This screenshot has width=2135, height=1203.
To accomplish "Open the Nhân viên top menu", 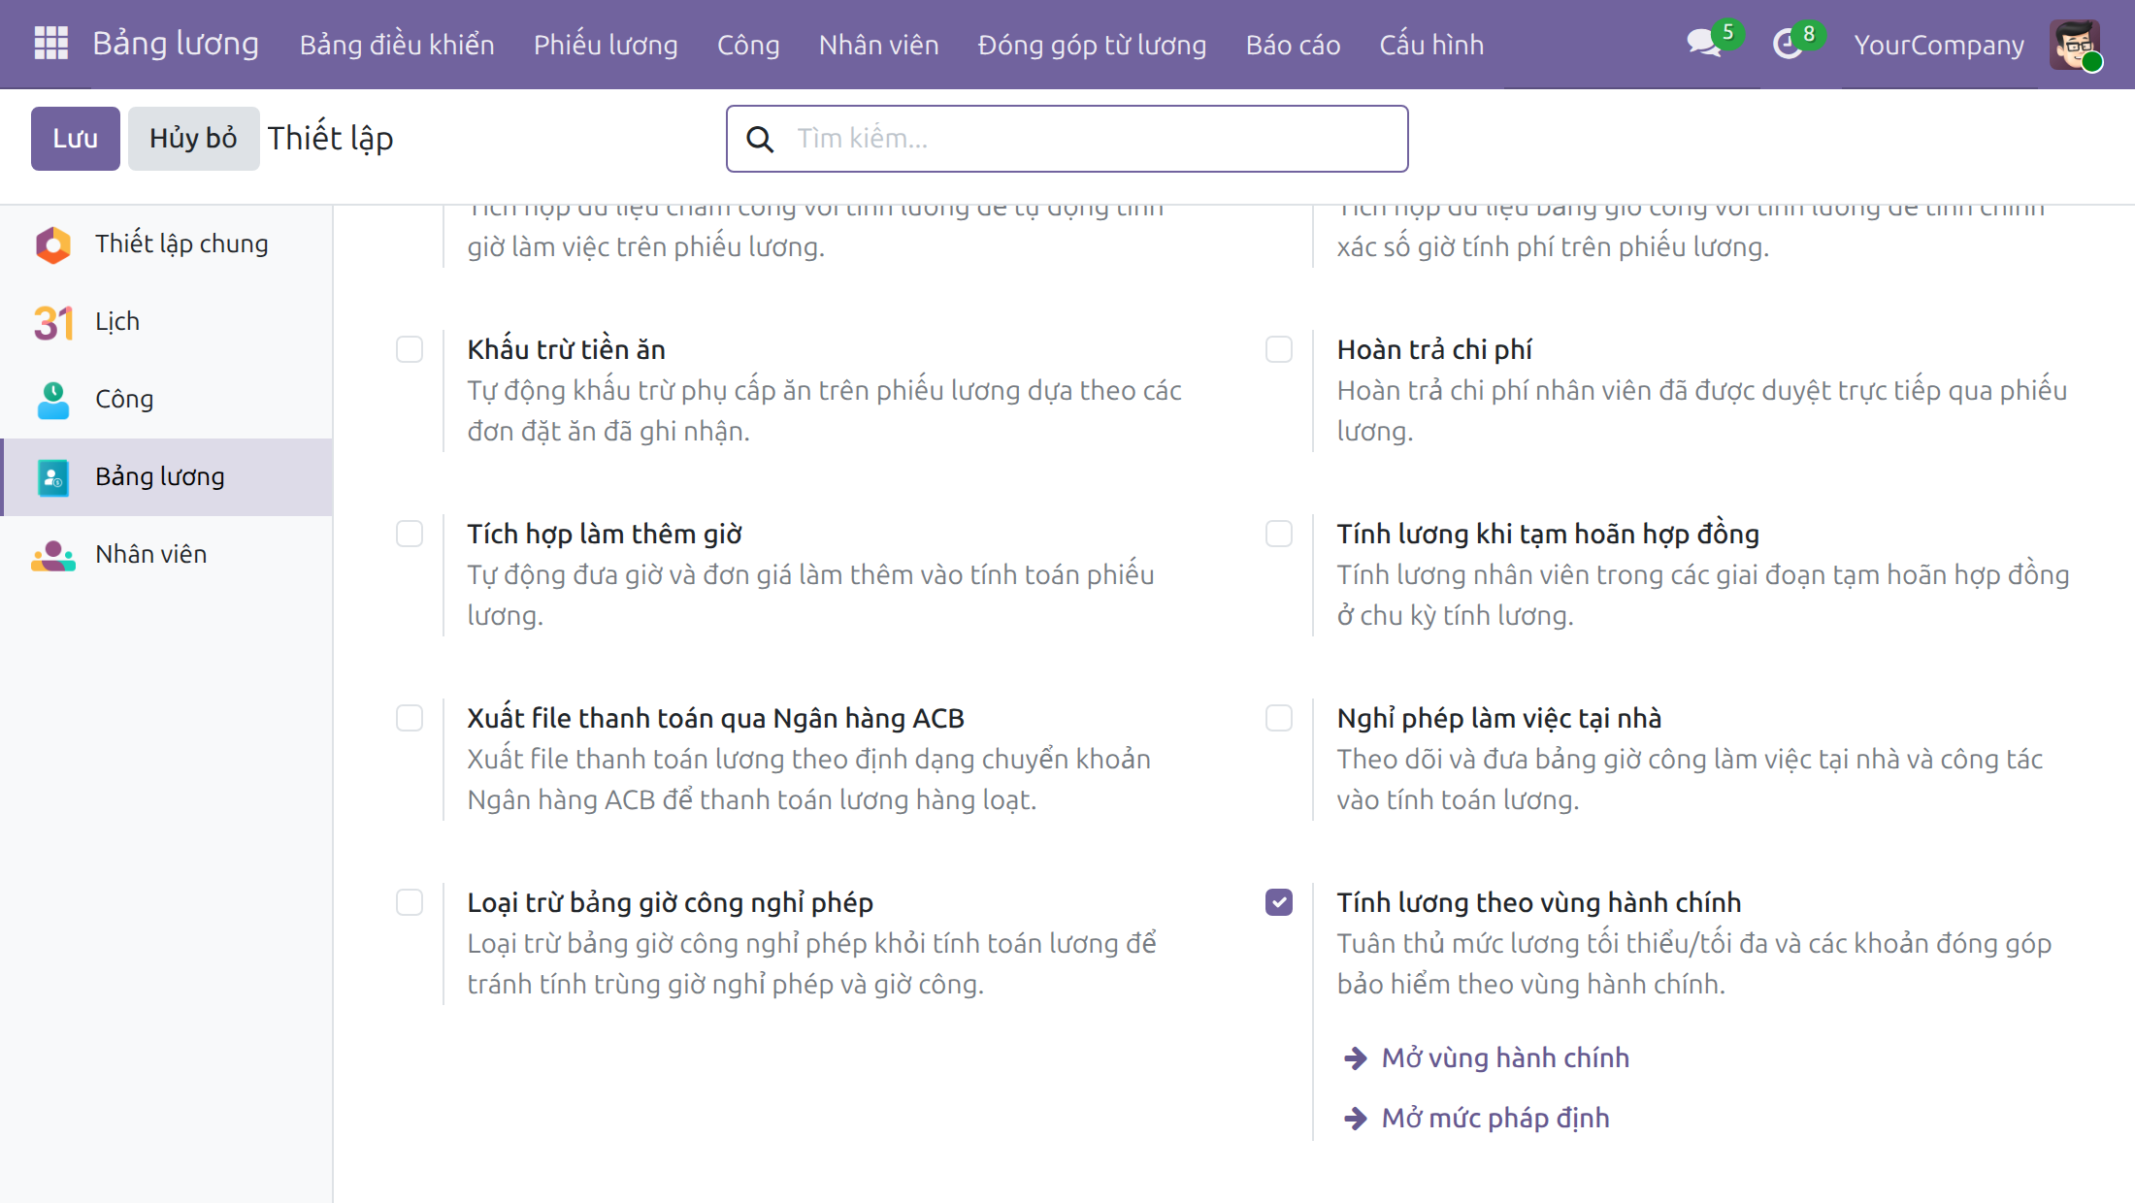I will 879,45.
